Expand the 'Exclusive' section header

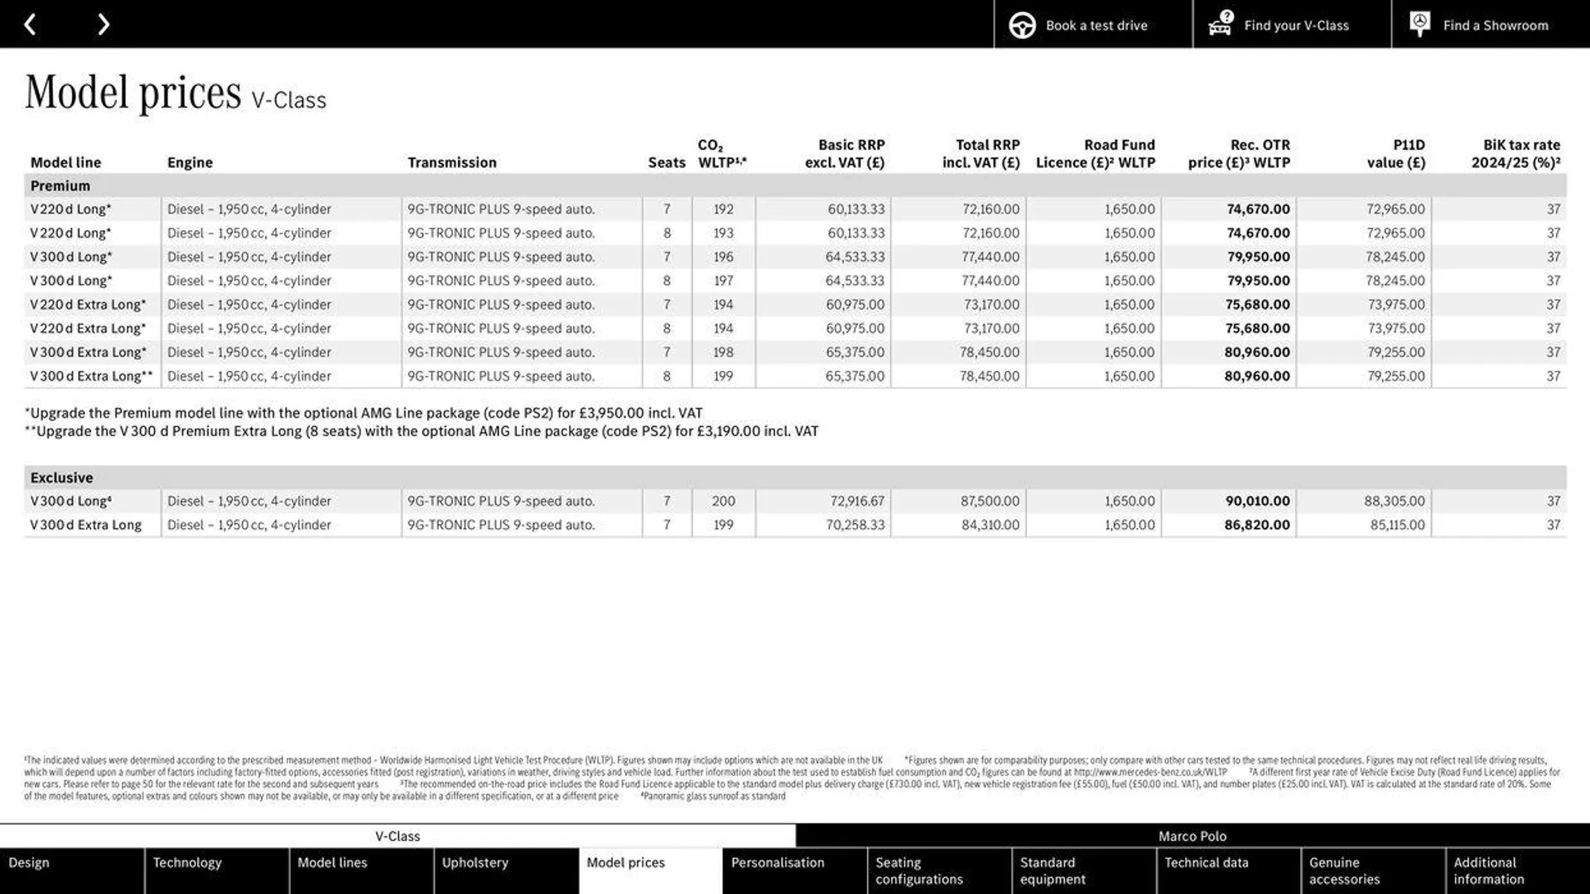click(x=60, y=477)
